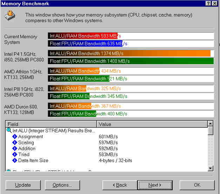Screen dimensions: 220x194
Task: Click the Intel PIII 1GHz system label
Action: (24, 92)
